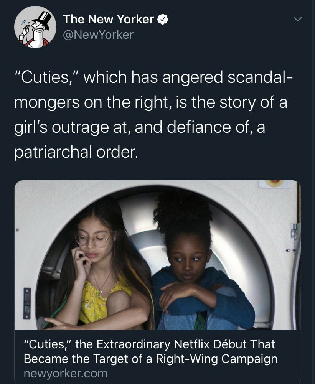Click the sticker at the photo's top-right corner
The width and height of the screenshot is (315, 384).
275,183
